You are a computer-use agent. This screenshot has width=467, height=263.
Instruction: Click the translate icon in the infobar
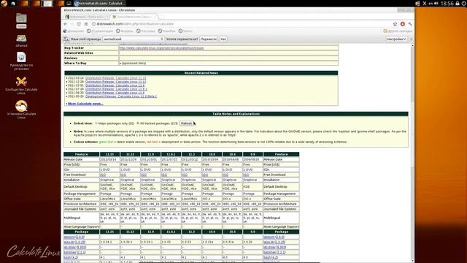click(x=66, y=39)
